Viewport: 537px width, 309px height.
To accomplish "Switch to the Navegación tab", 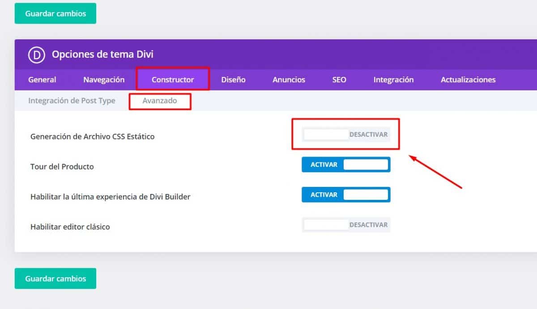I will coord(104,80).
